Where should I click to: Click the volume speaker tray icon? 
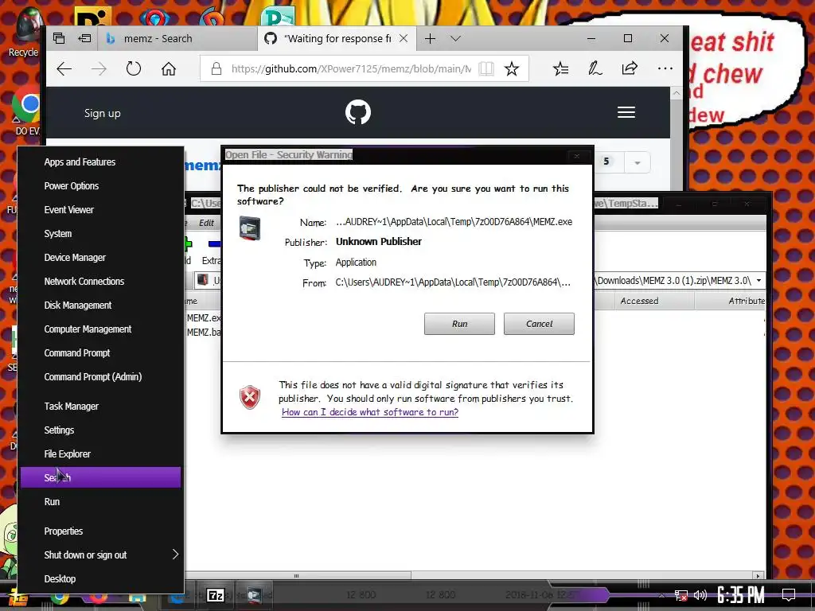tap(700, 595)
